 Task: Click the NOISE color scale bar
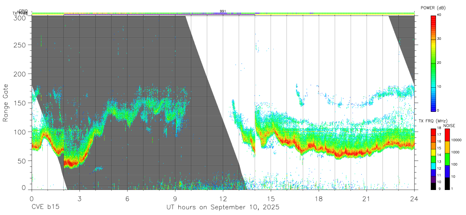point(447,159)
